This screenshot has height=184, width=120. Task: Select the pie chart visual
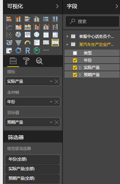click(x=18, y=35)
